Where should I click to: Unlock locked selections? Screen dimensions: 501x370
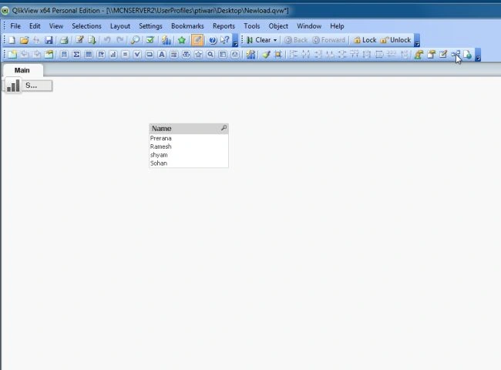click(395, 40)
